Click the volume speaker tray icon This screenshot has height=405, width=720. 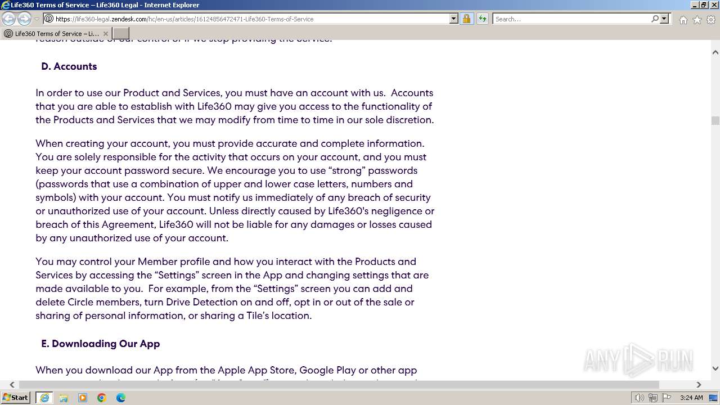pyautogui.click(x=640, y=398)
